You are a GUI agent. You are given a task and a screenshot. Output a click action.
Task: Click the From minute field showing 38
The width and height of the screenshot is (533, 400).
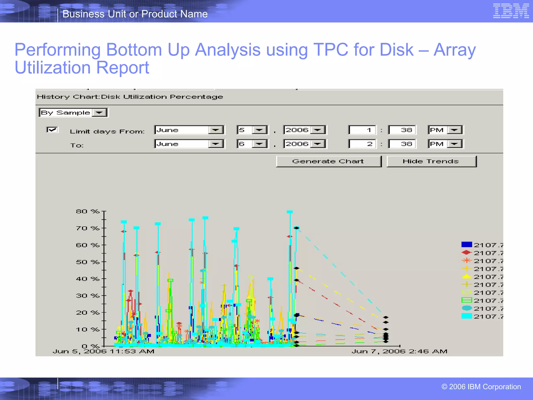click(402, 130)
